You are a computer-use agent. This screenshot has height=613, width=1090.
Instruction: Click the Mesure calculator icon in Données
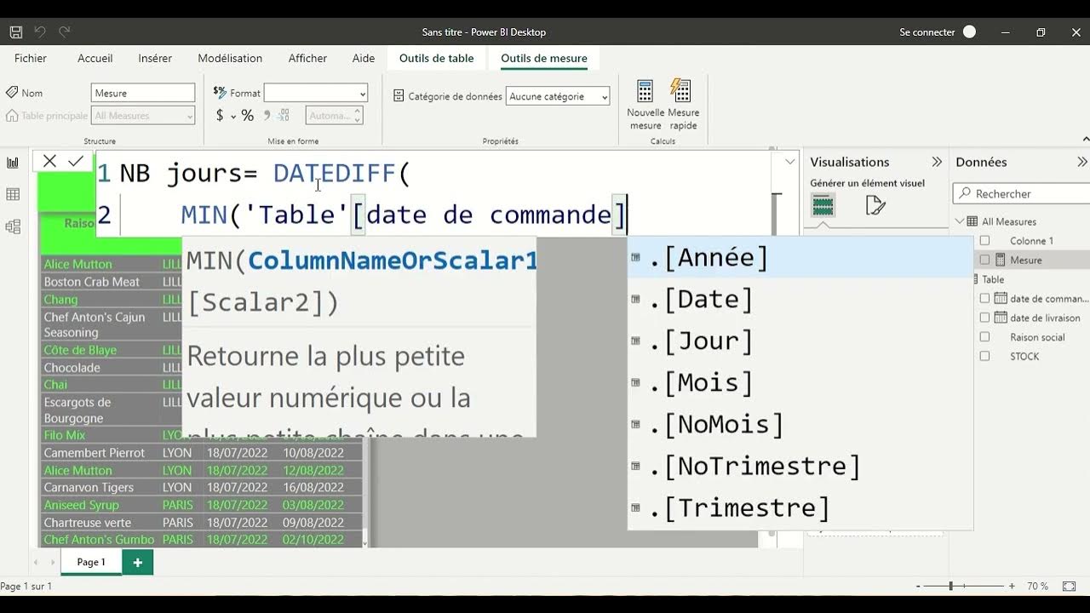coord(1001,260)
